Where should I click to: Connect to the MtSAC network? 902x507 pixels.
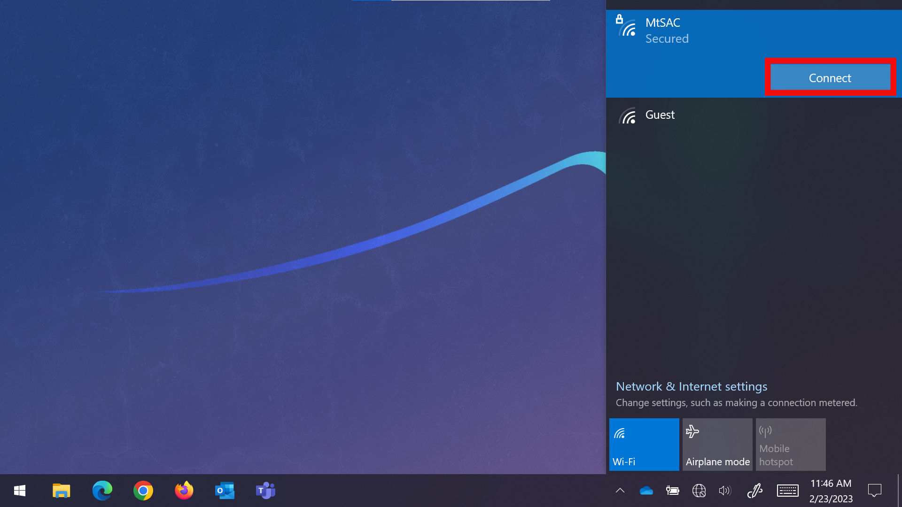829,77
